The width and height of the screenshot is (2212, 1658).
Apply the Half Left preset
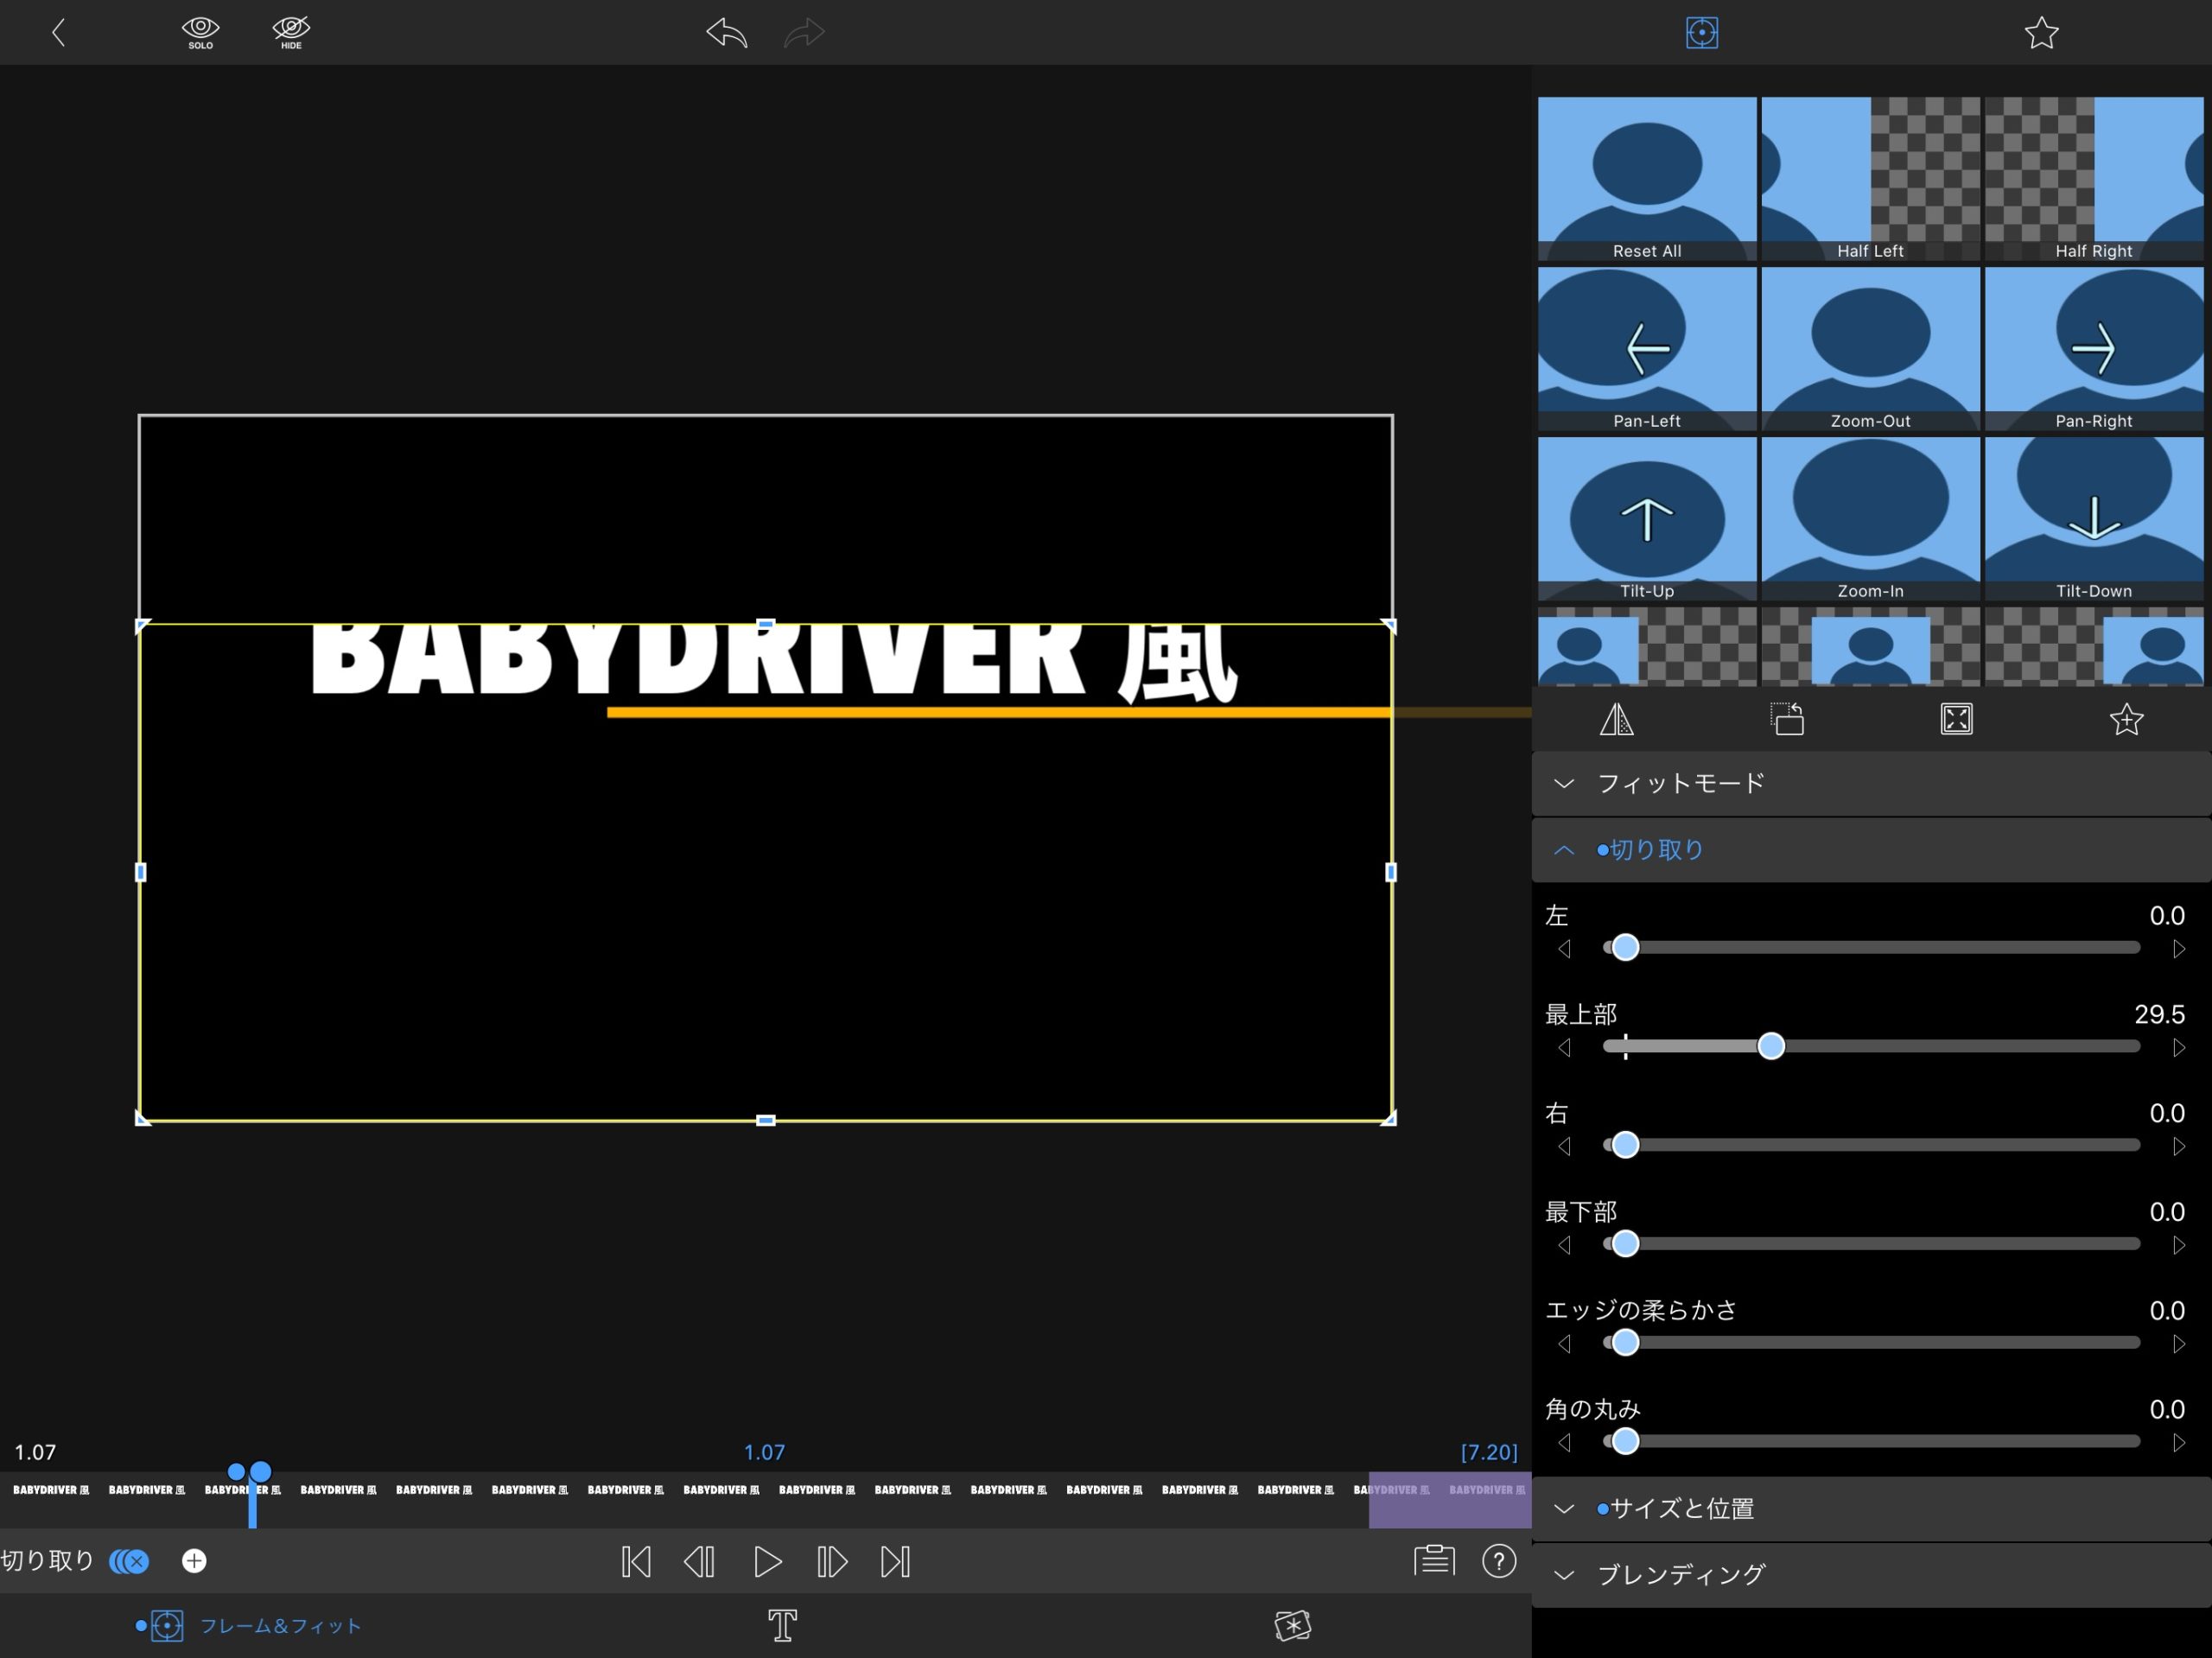point(1870,179)
